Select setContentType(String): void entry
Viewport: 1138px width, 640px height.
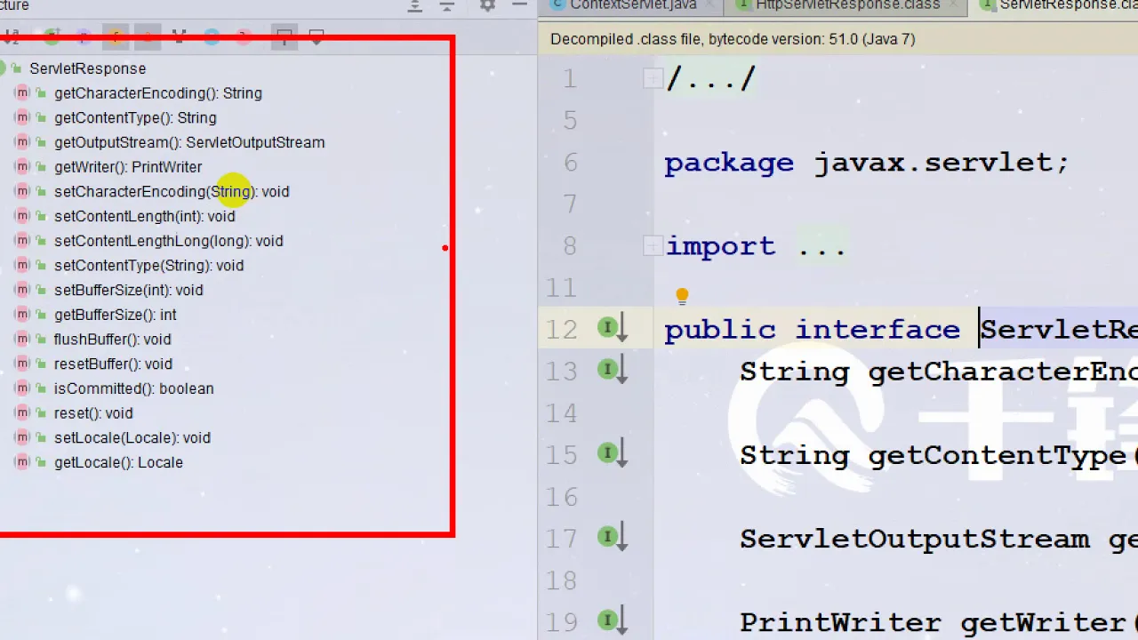[x=148, y=265]
